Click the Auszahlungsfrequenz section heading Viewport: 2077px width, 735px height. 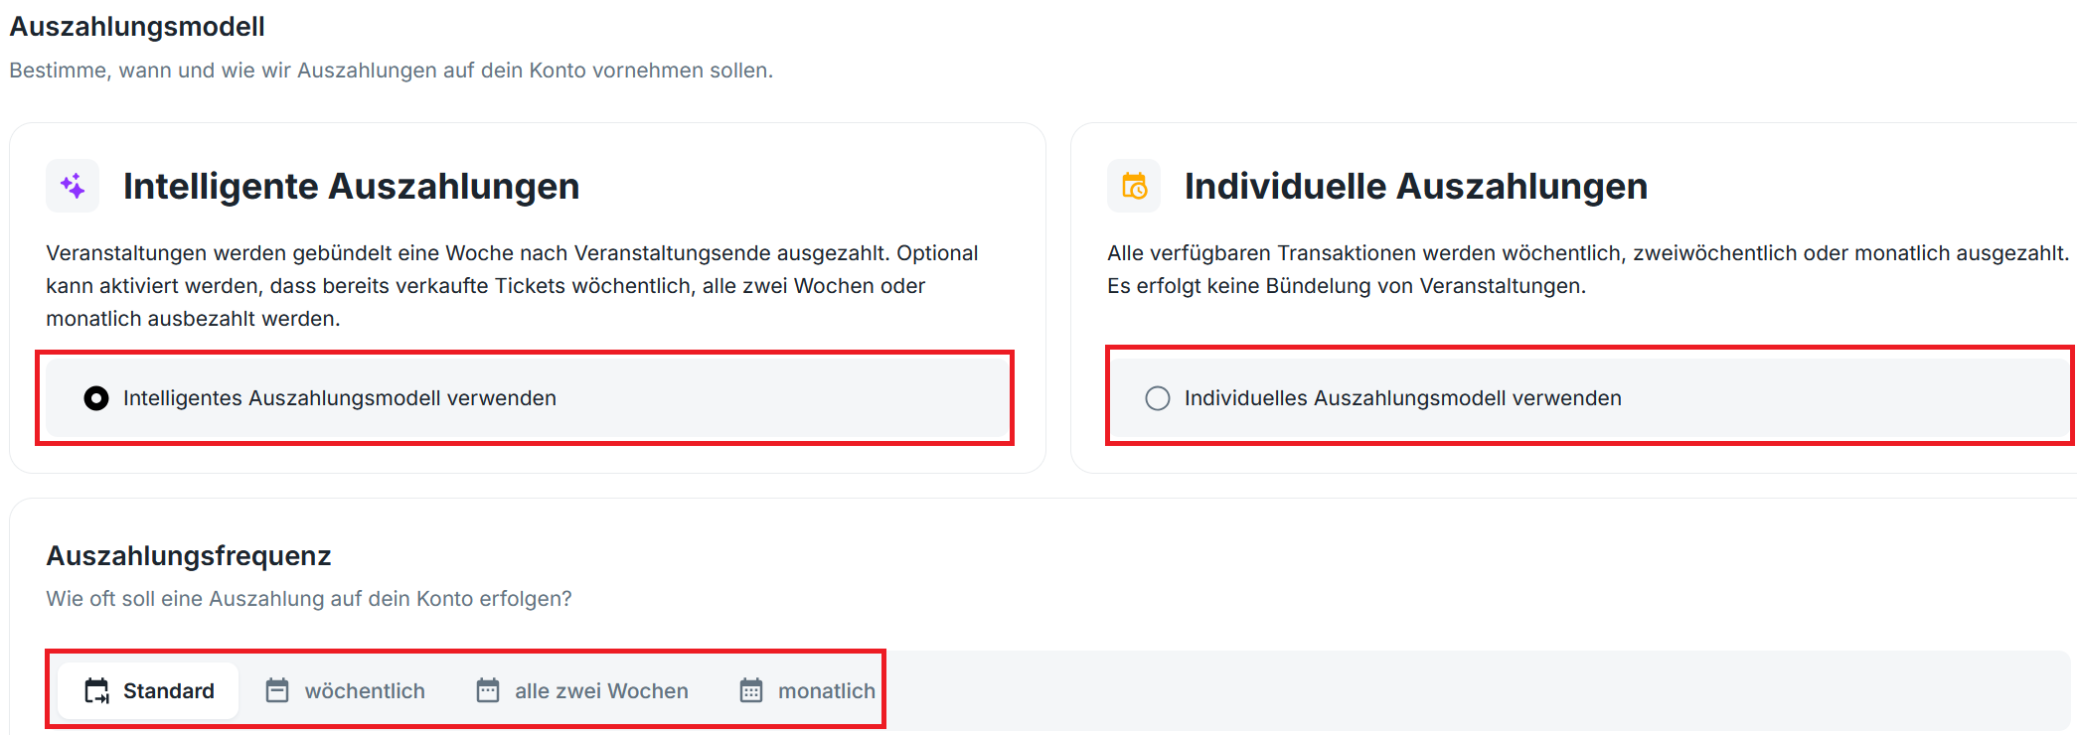click(189, 555)
